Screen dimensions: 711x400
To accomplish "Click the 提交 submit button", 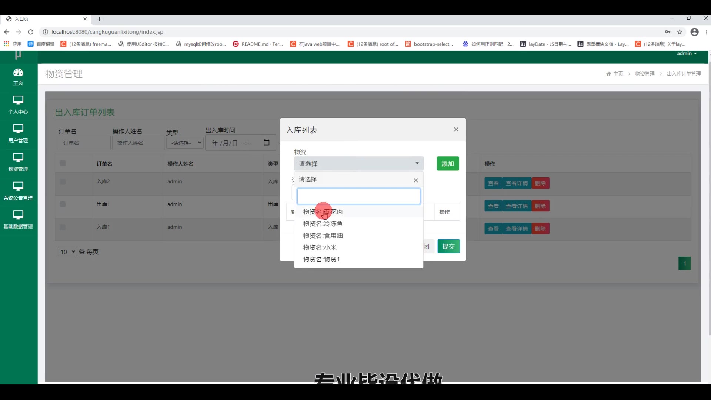I will [x=448, y=246].
